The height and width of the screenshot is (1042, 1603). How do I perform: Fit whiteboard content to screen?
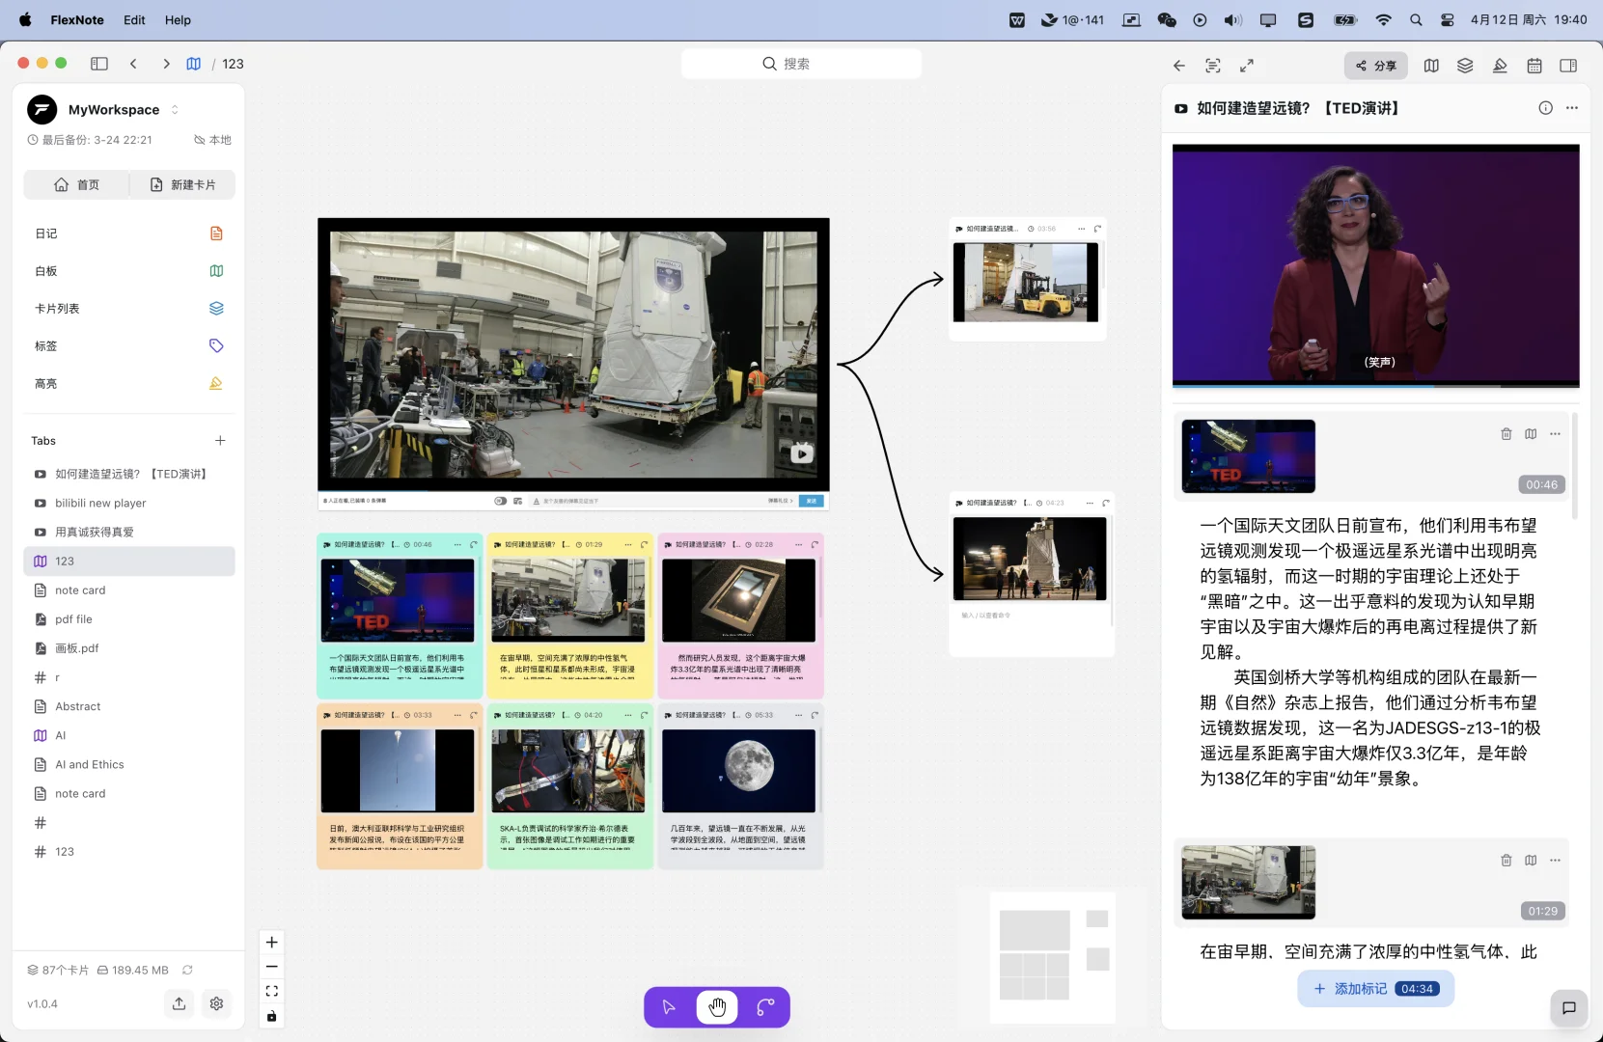[x=272, y=991]
